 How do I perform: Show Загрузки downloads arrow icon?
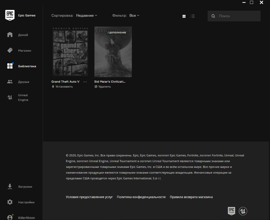[x=10, y=187]
